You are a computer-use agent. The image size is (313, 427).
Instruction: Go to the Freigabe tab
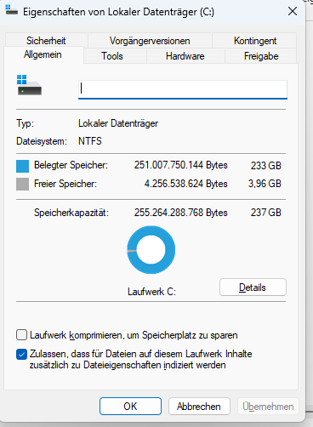pos(261,56)
